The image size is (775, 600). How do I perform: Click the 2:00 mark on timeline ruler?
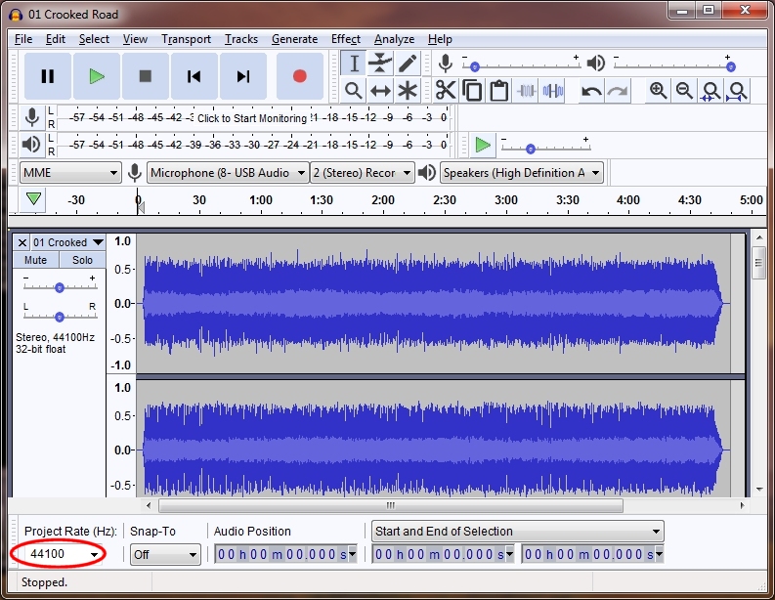(382, 200)
